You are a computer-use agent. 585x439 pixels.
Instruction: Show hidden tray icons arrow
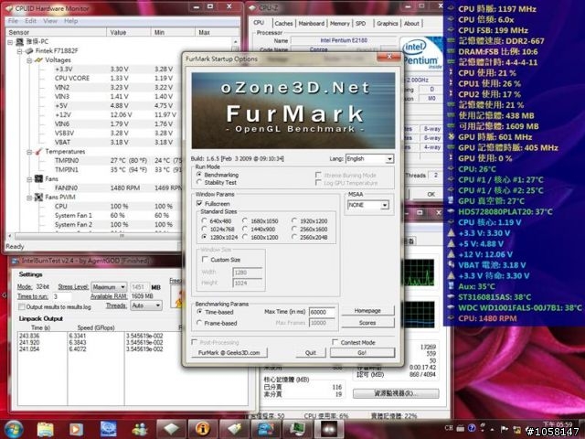coord(492,429)
